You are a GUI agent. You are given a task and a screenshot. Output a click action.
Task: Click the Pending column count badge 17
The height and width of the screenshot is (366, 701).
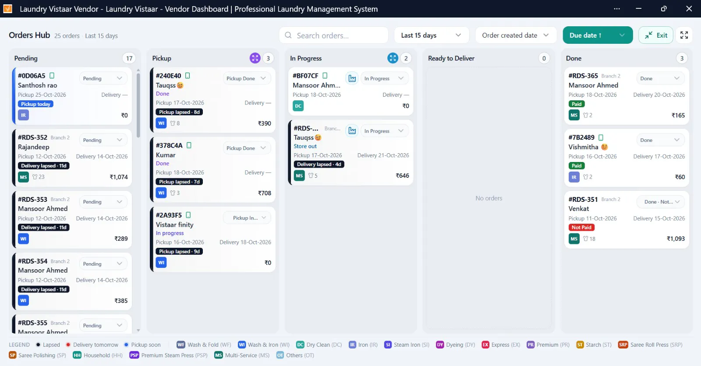pos(129,58)
